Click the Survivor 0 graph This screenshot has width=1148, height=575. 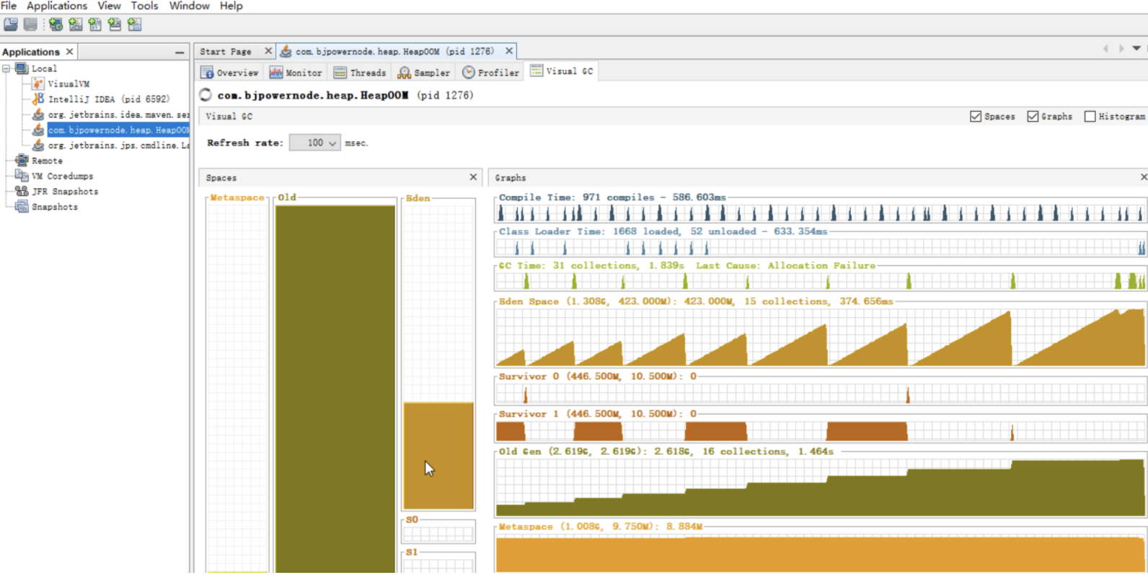821,393
